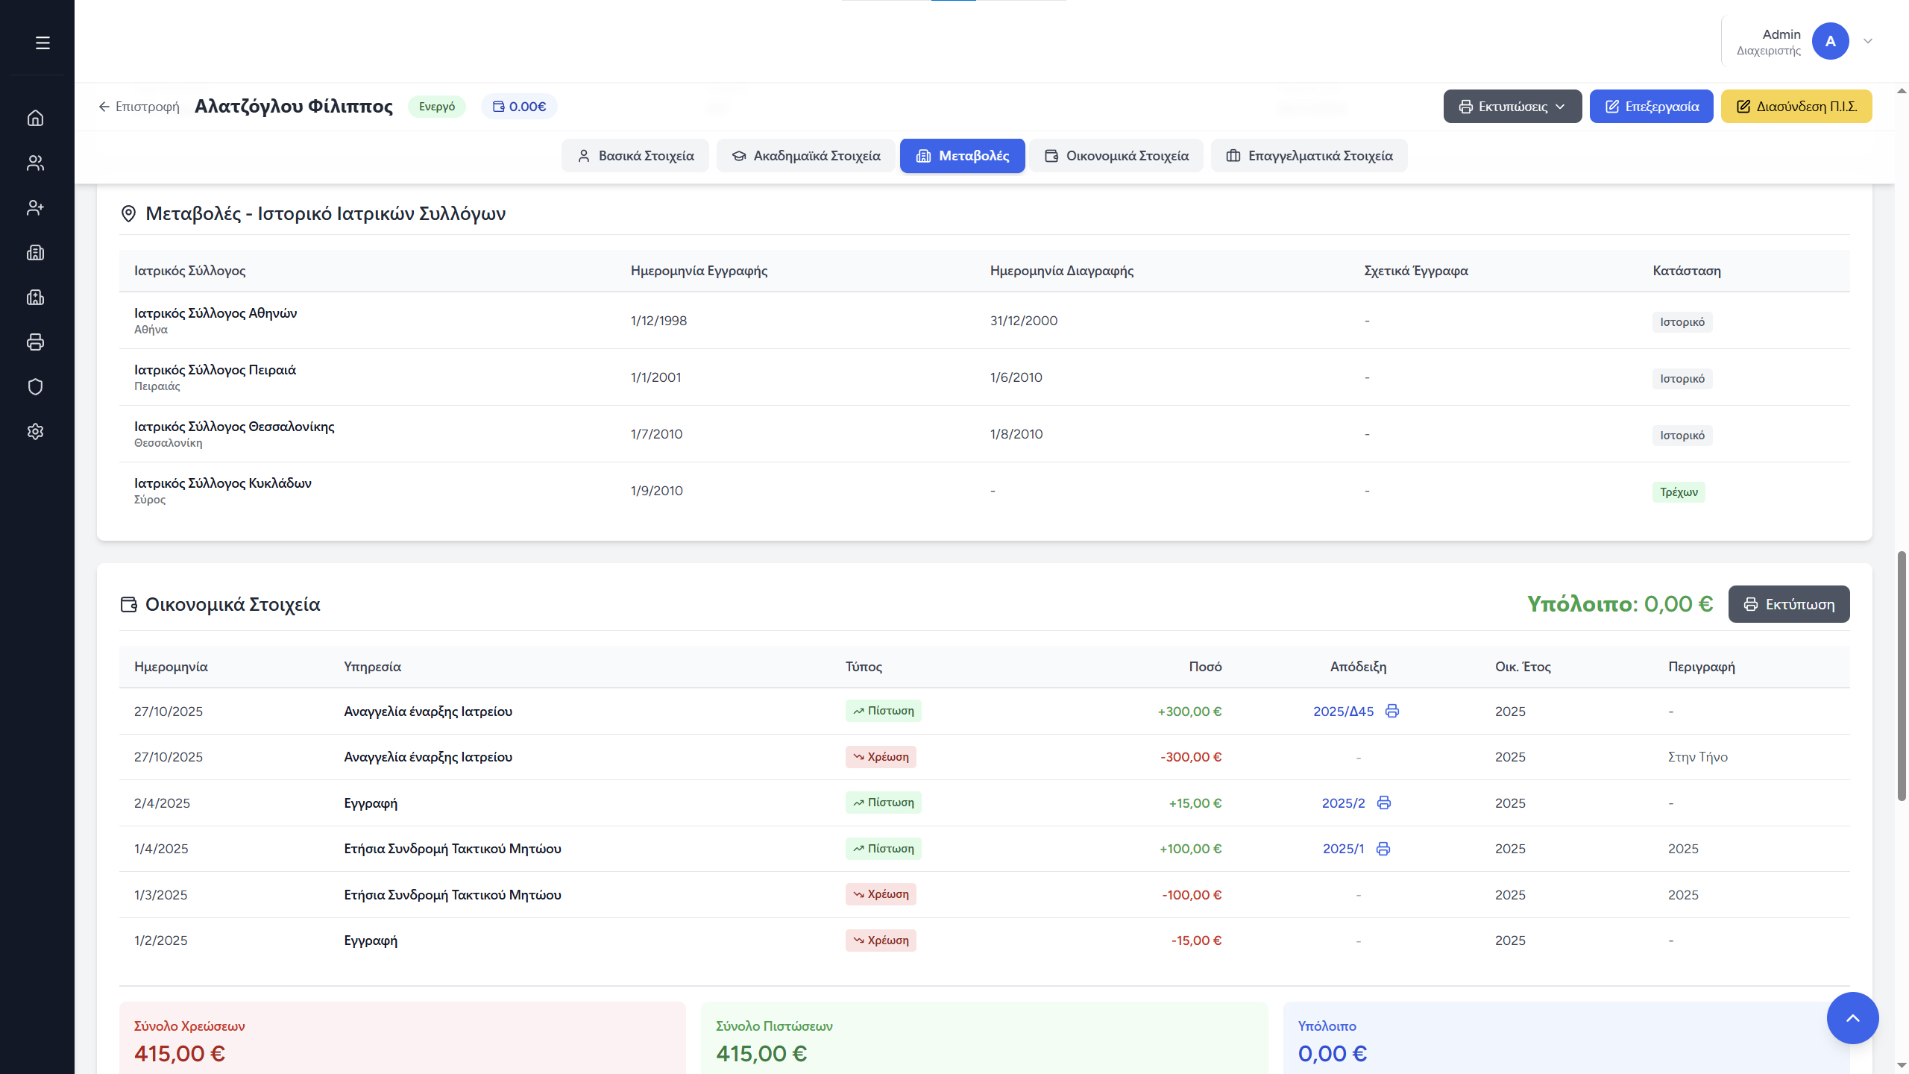1909x1074 pixels.
Task: Click the scroll-to-top round button
Action: tap(1852, 1018)
